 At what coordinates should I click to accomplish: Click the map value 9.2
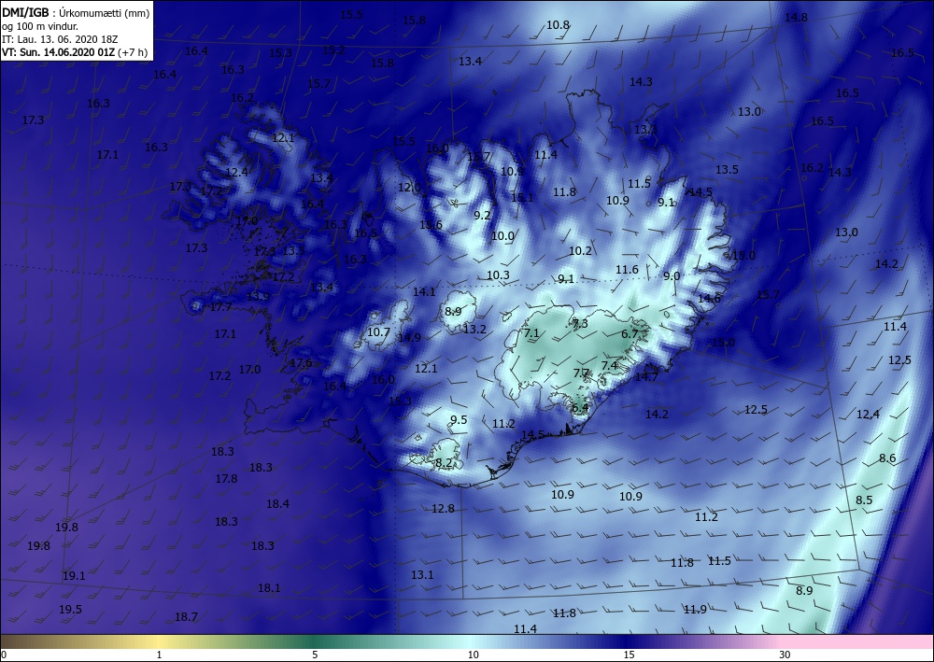point(482,216)
